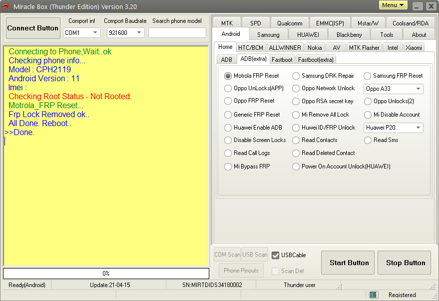Open the 921600 baudrate dropdown
Screen dimensions: 439x301
[x=125, y=33]
